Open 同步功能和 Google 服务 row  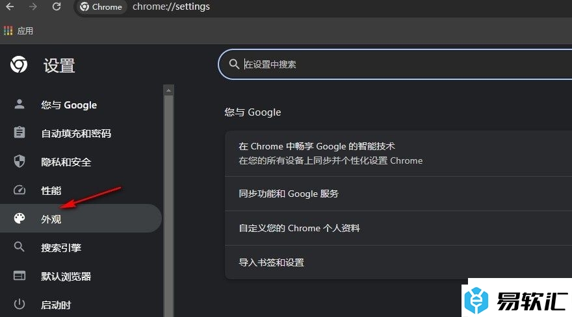click(398, 194)
